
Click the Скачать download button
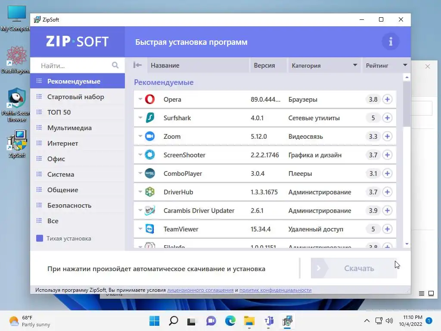pos(354,268)
